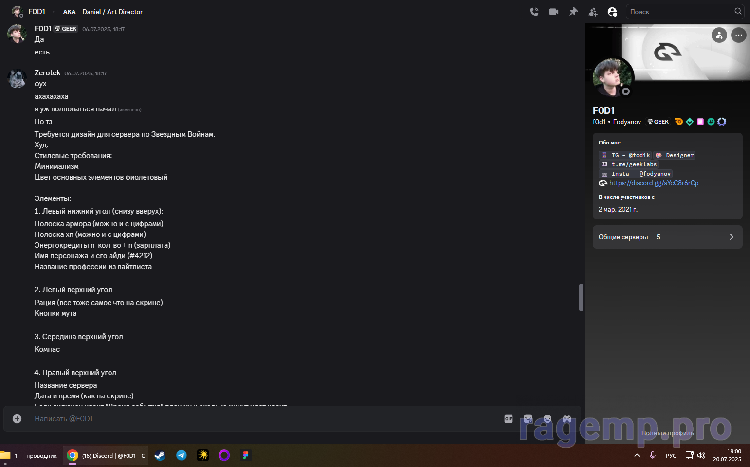
Task: Click the add friend icon on profile banner
Action: pos(719,35)
